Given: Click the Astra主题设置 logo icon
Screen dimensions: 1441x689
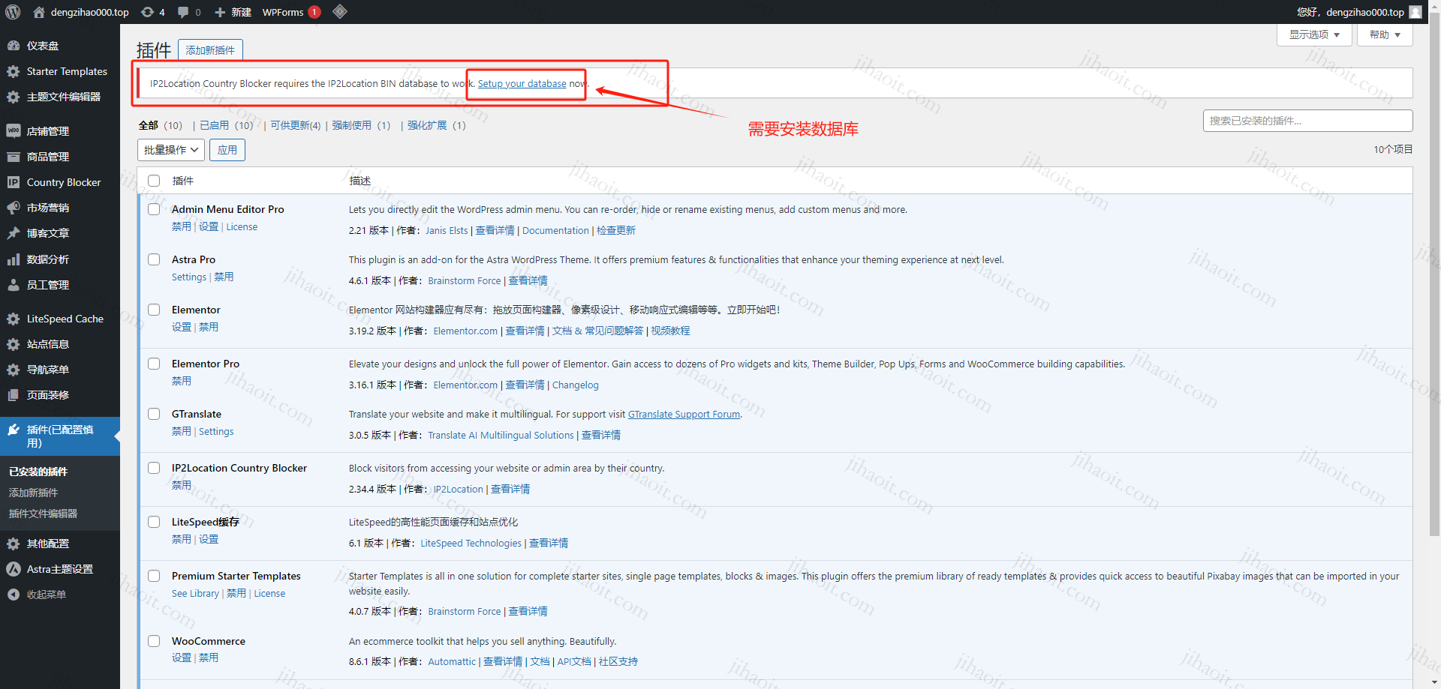Looking at the screenshot, I should [x=14, y=569].
